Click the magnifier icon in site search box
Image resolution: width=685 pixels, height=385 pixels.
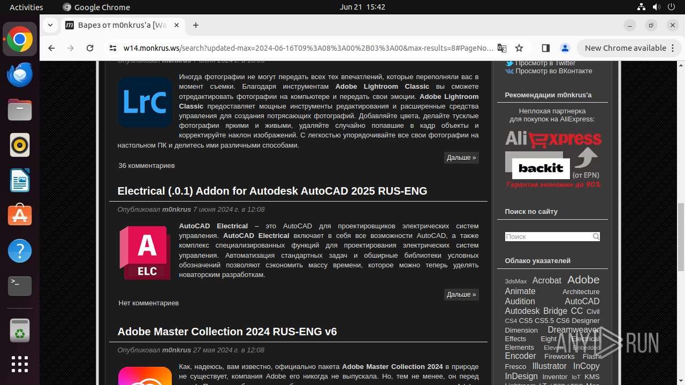tap(596, 236)
